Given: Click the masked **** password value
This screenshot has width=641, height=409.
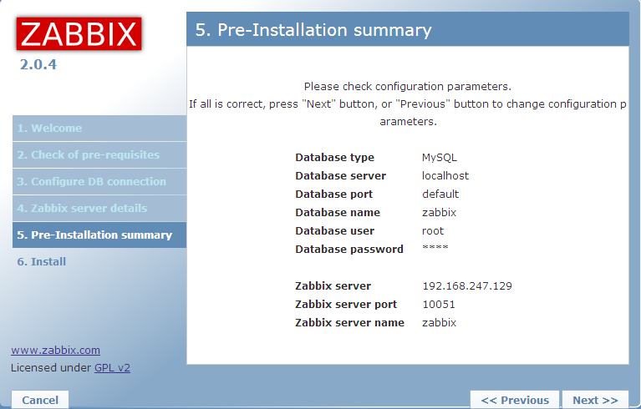Looking at the screenshot, I should point(435,247).
